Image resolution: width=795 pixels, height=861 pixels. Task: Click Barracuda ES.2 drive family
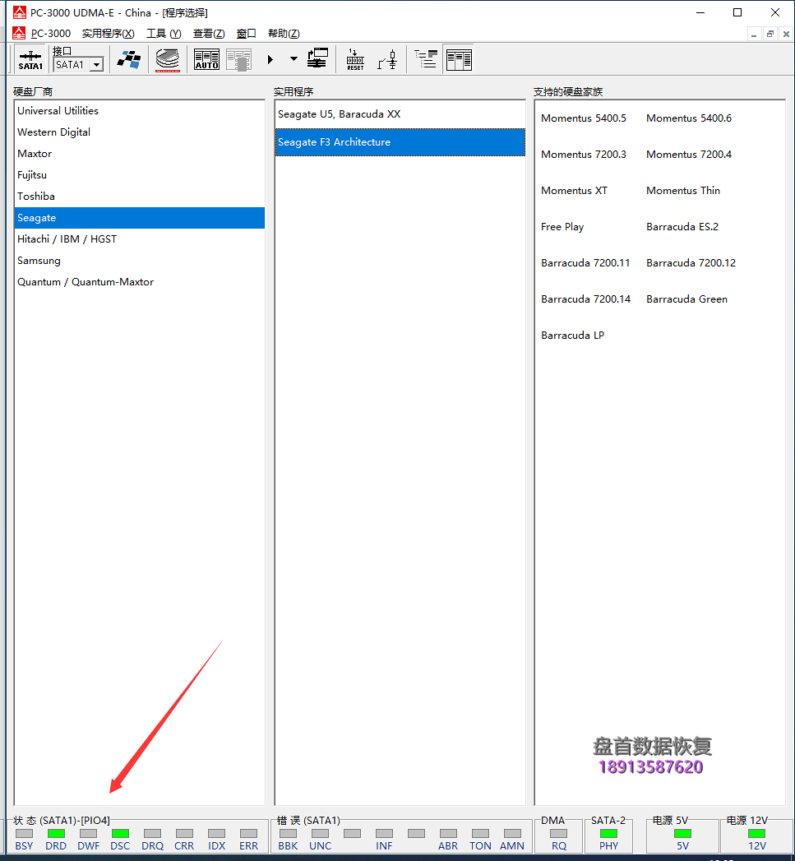(682, 227)
